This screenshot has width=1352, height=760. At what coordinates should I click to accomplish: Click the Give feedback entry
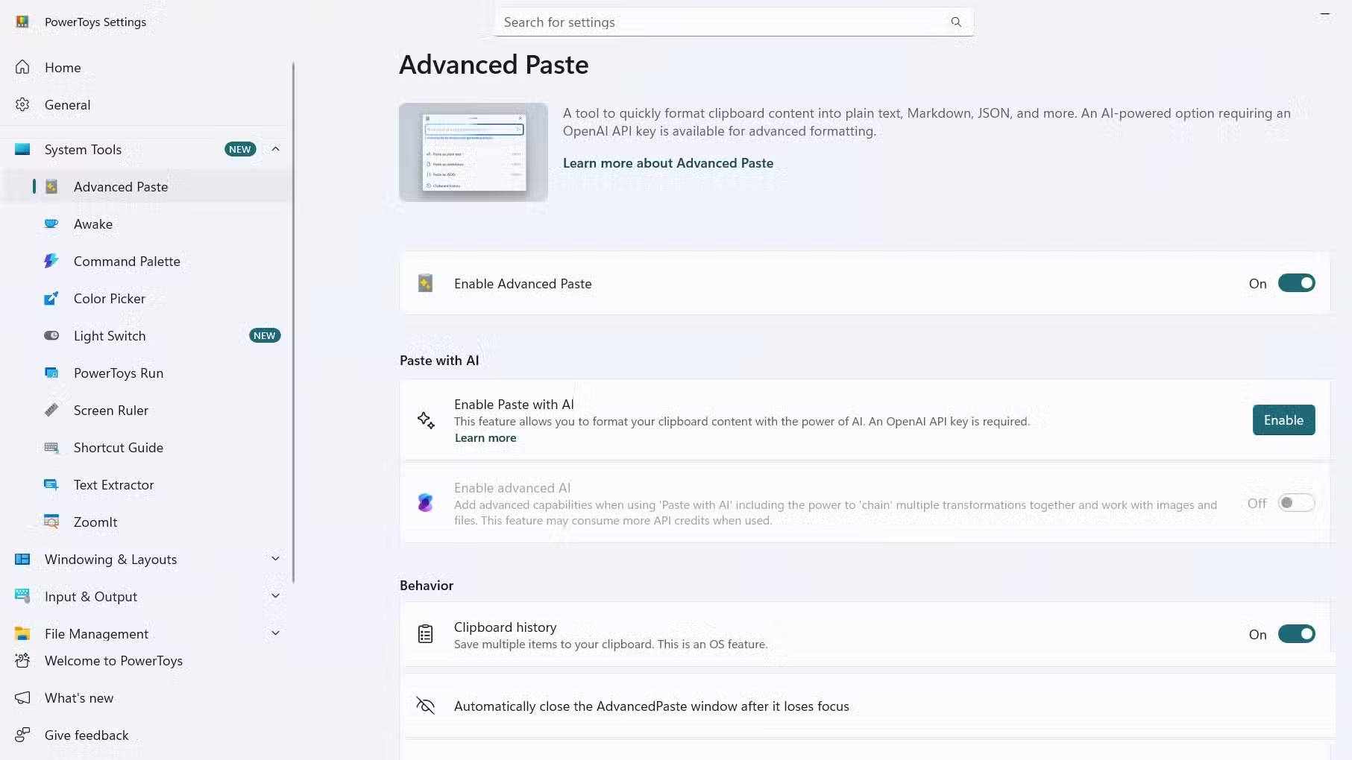(146, 735)
